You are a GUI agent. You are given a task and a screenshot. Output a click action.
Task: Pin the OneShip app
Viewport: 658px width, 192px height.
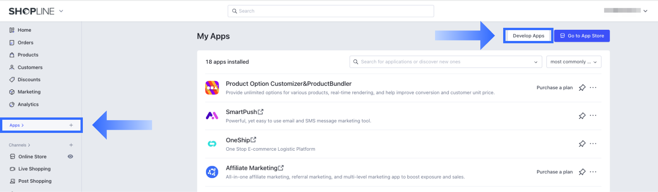[x=582, y=144]
